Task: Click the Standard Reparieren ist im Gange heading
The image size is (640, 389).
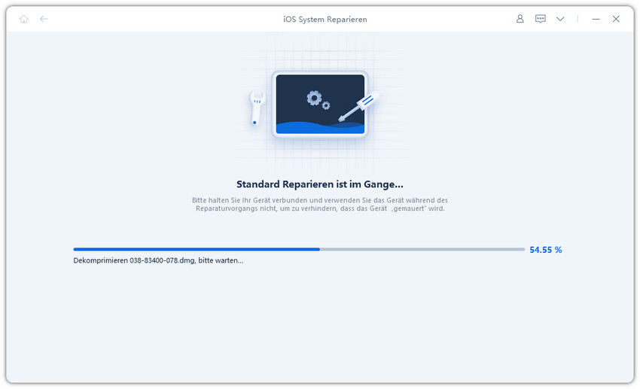Action: (x=320, y=184)
